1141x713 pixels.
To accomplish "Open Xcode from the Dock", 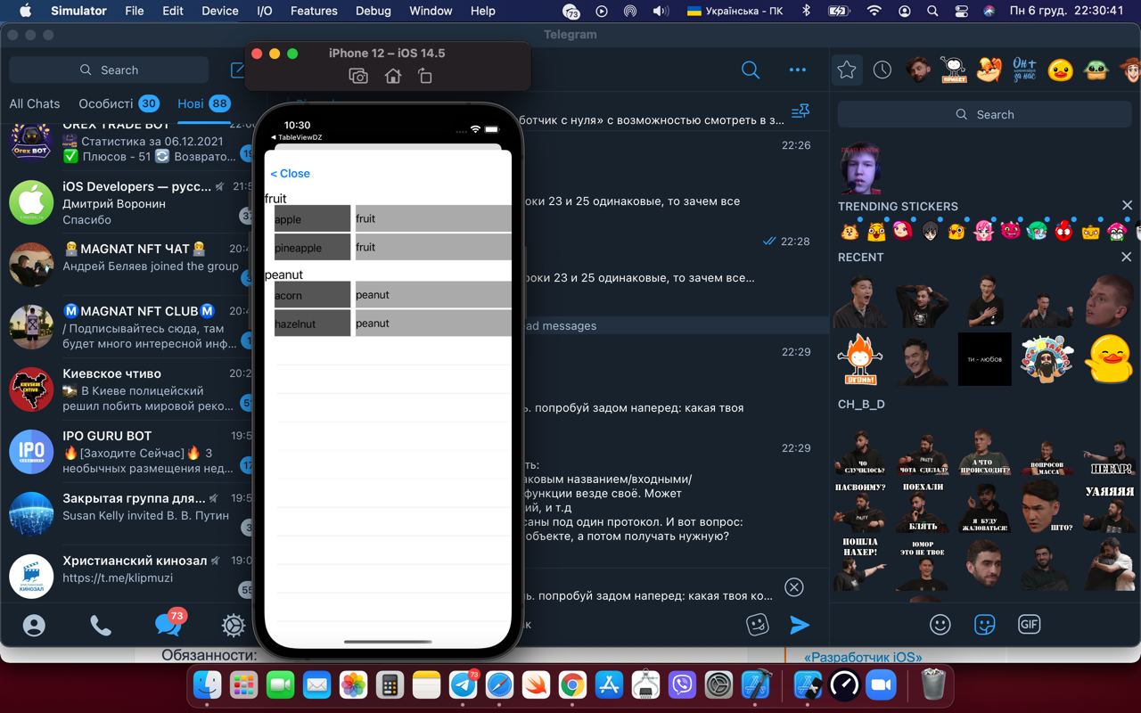I will [x=755, y=684].
